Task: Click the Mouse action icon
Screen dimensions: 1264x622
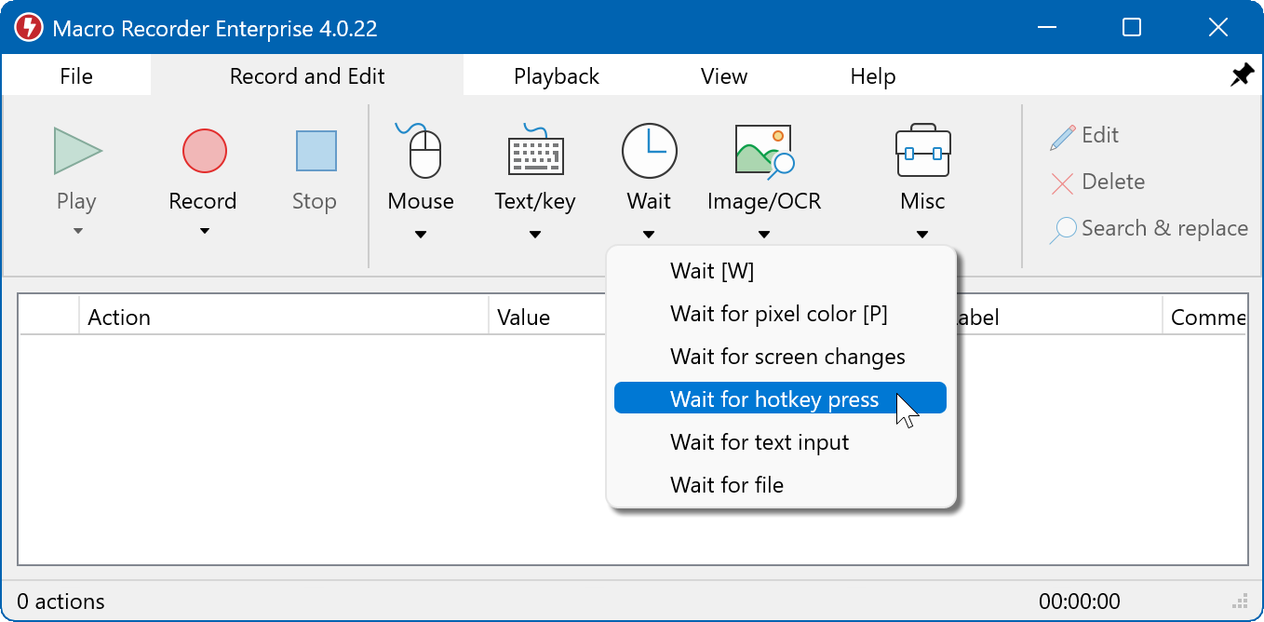Action: [422, 151]
